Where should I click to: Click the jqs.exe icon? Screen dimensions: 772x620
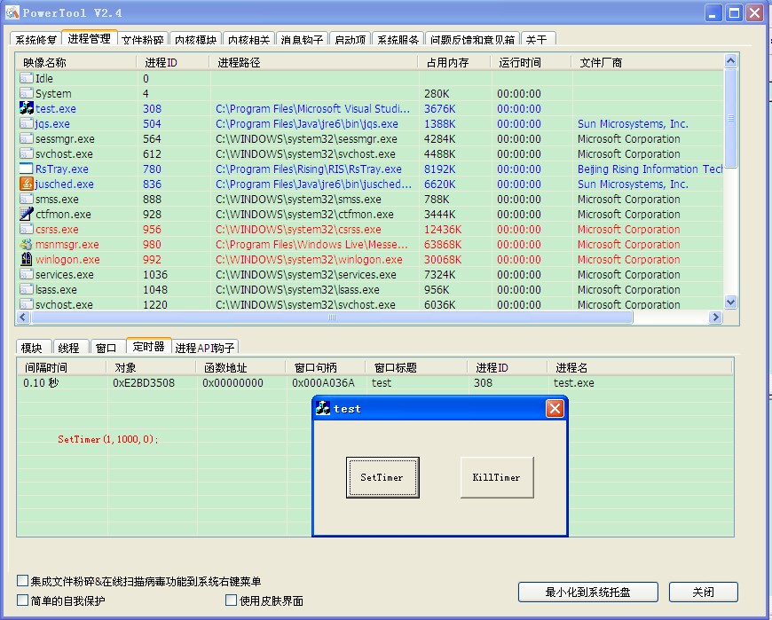(26, 123)
